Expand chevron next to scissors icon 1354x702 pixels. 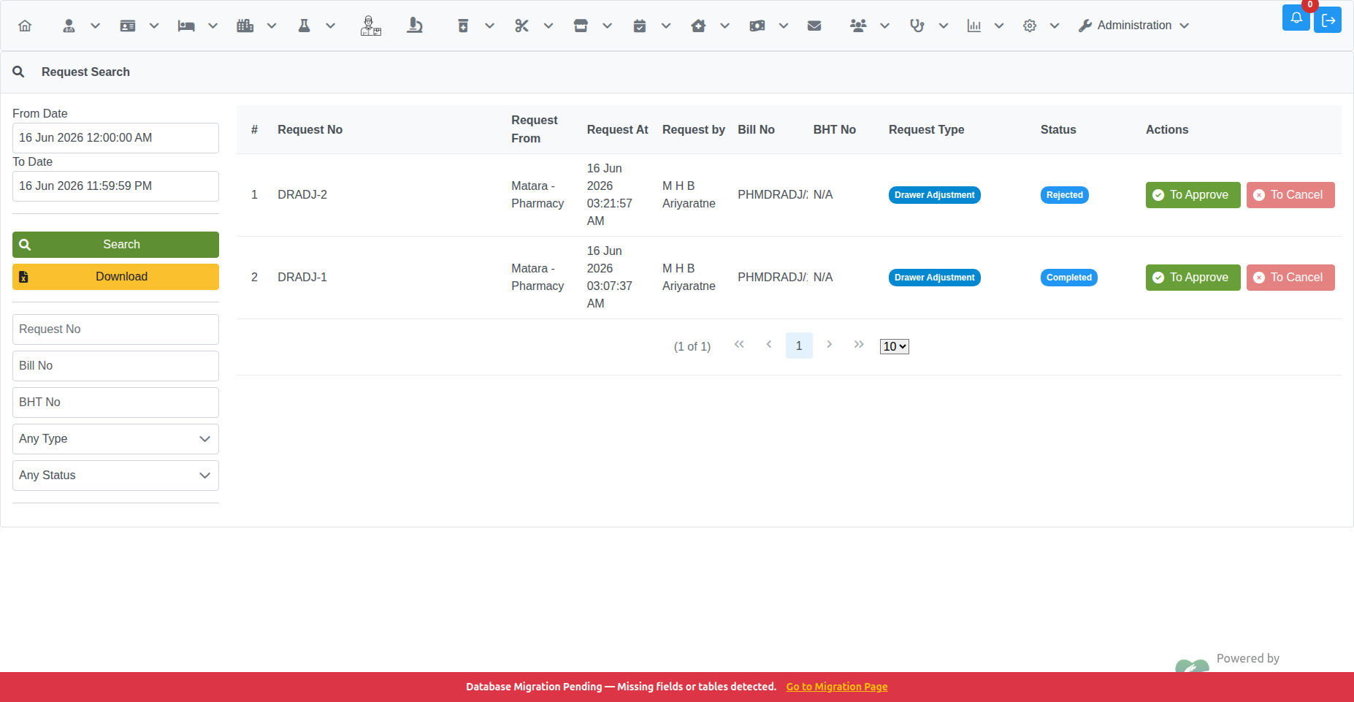[548, 26]
